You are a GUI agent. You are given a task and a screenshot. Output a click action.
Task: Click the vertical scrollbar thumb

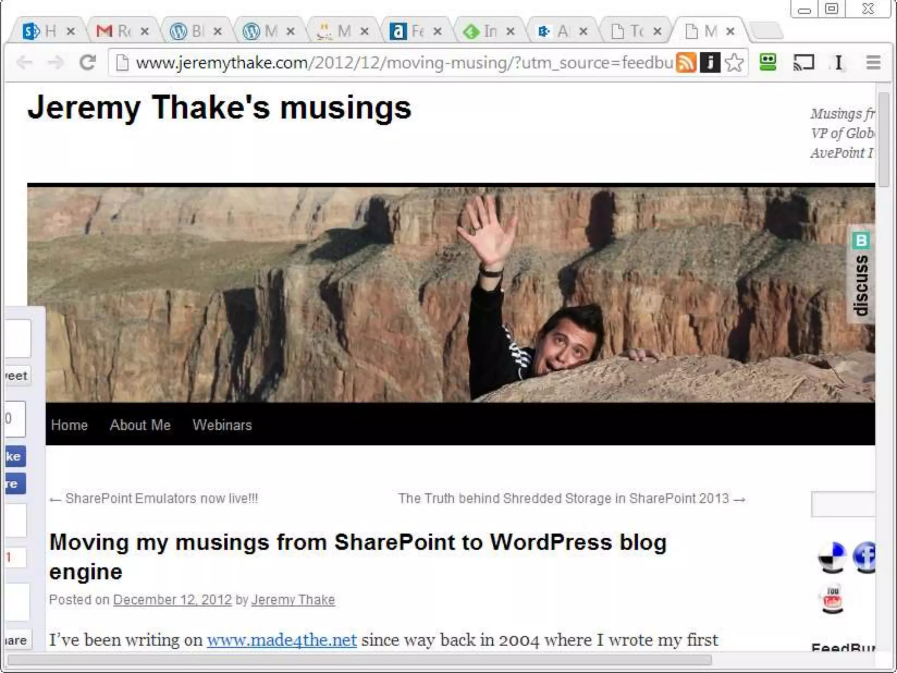tap(883, 139)
